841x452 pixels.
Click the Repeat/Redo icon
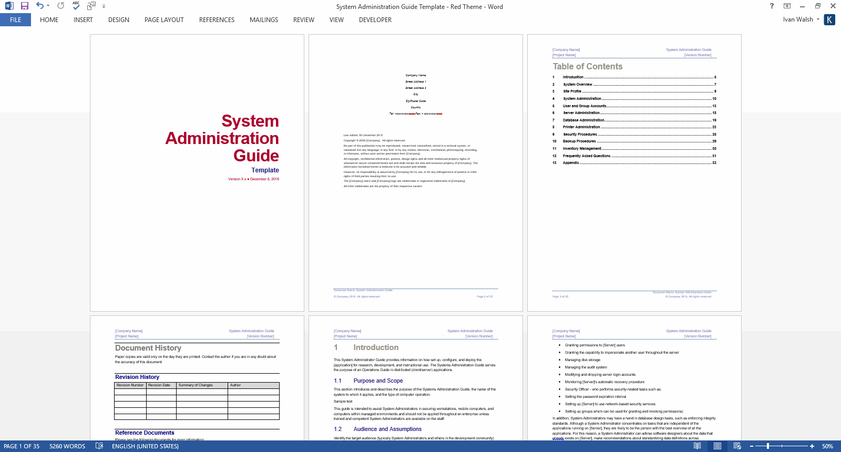tap(61, 6)
